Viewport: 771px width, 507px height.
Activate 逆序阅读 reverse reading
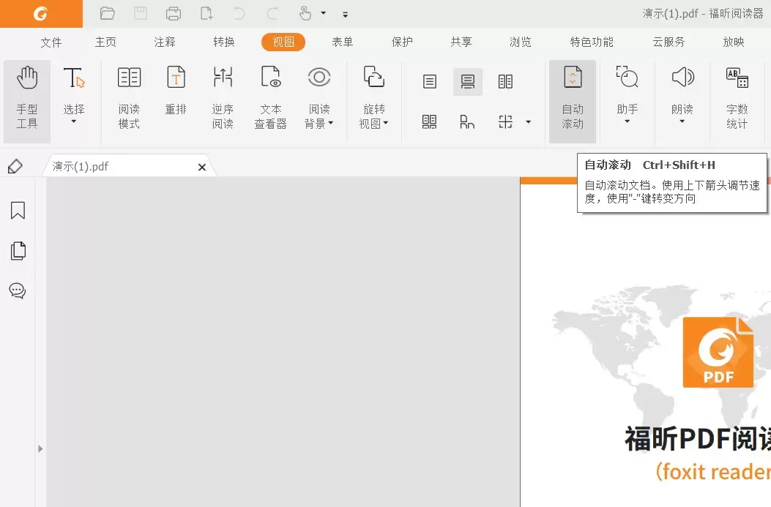(223, 96)
